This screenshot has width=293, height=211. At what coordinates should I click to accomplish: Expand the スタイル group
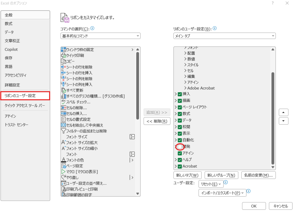185,65
